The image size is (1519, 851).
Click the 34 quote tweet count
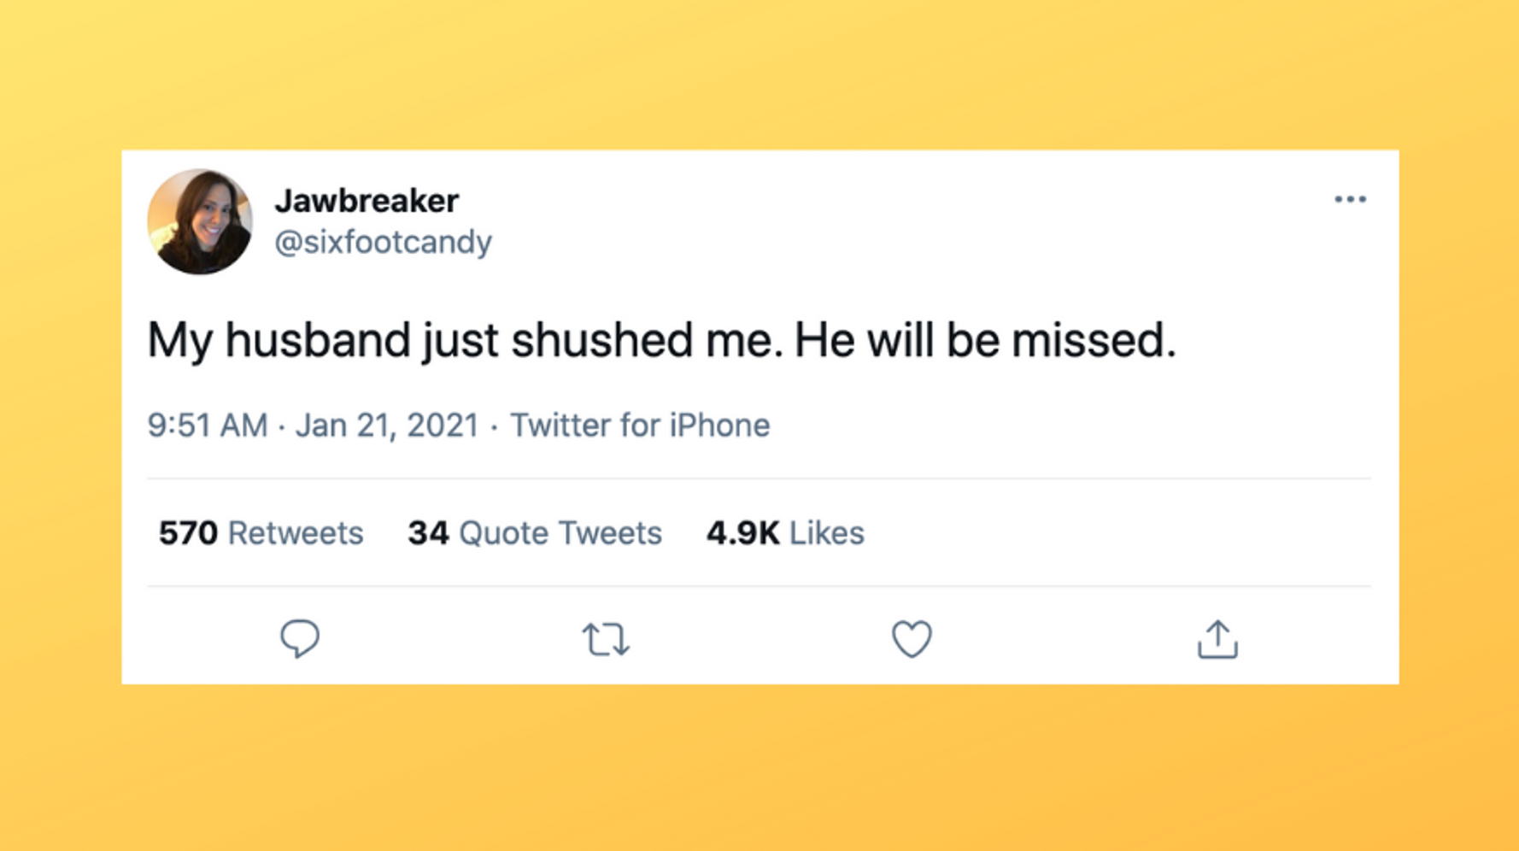point(428,533)
